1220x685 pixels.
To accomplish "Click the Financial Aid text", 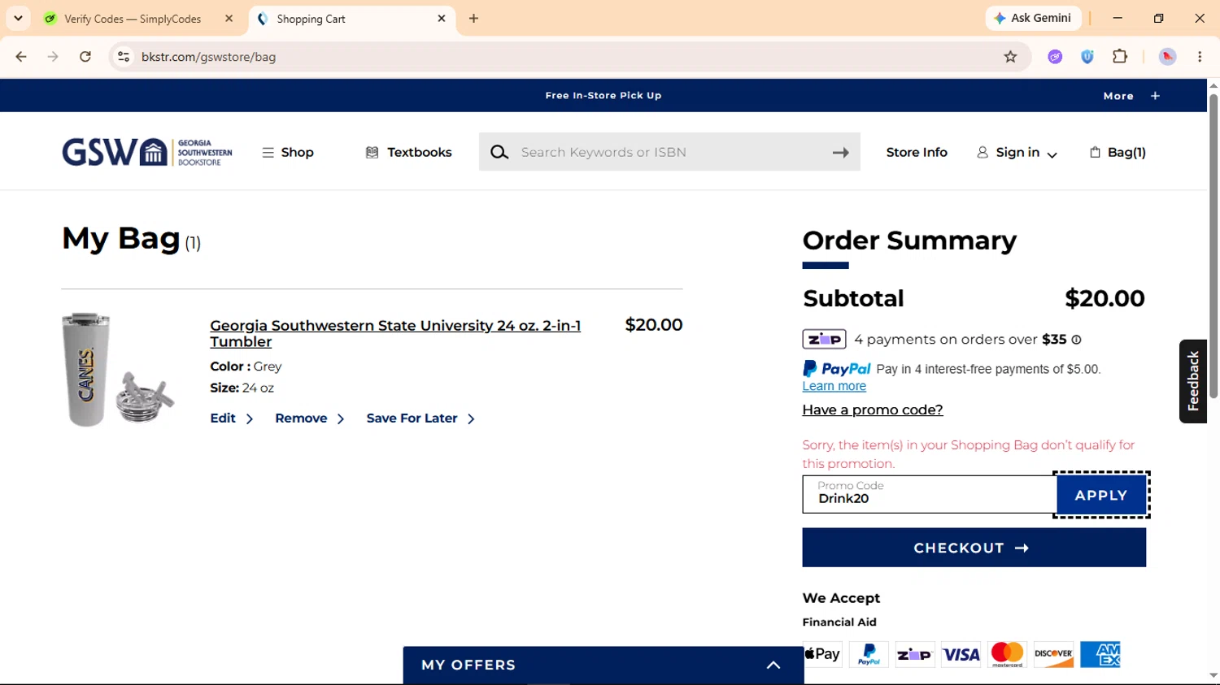I will [839, 622].
